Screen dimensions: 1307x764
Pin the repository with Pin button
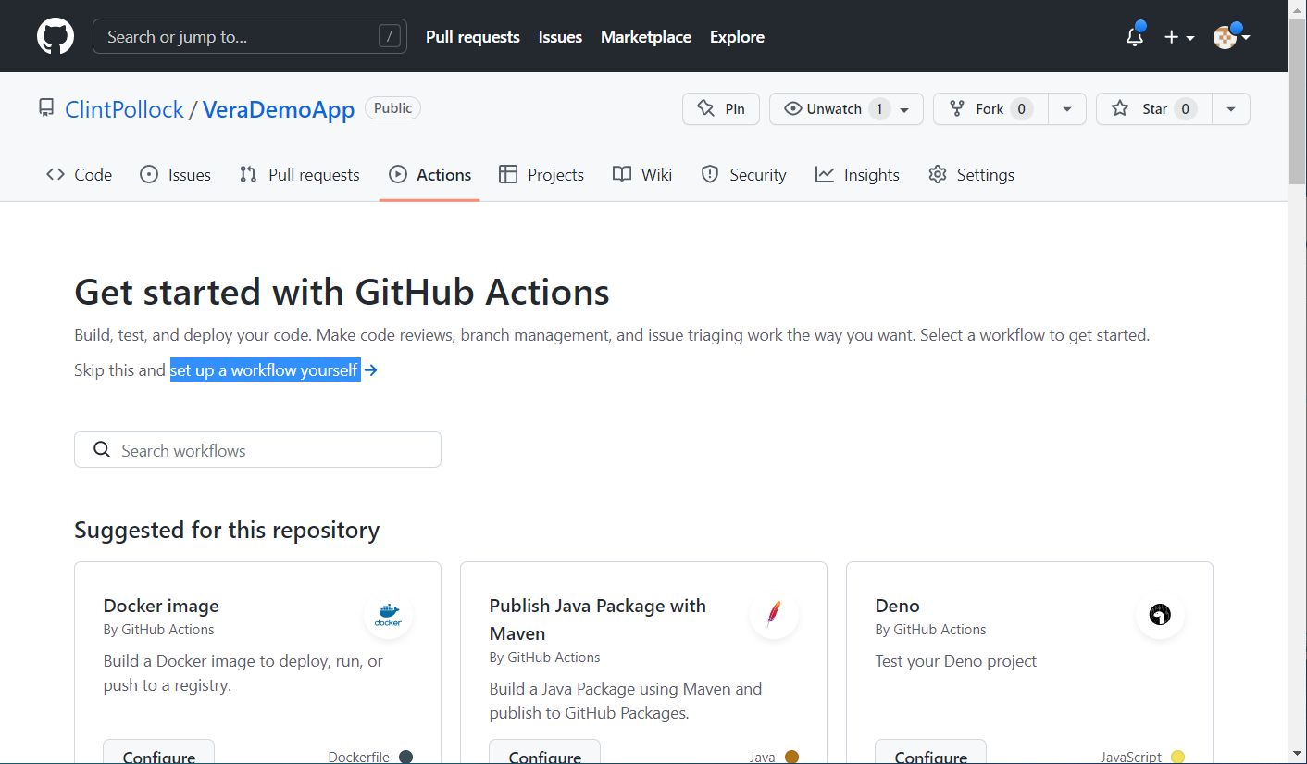pyautogui.click(x=721, y=108)
